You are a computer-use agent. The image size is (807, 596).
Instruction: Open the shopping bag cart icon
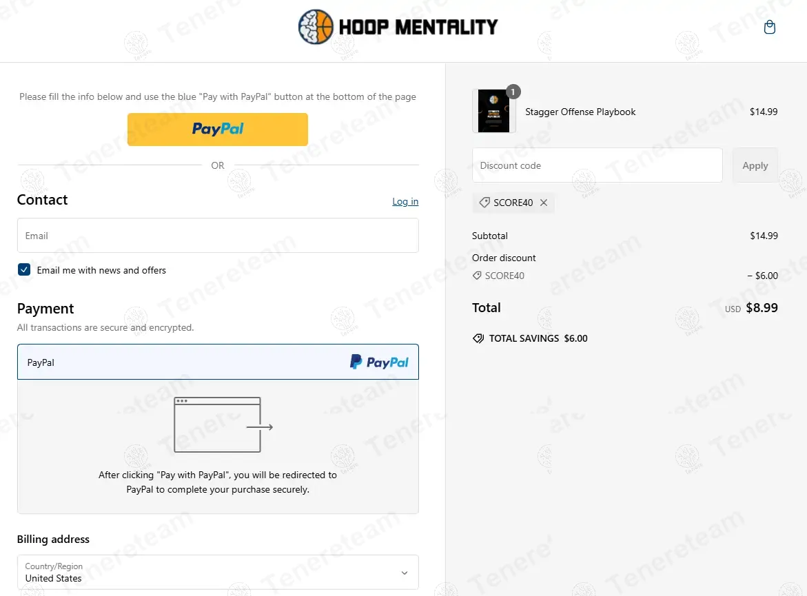click(770, 28)
